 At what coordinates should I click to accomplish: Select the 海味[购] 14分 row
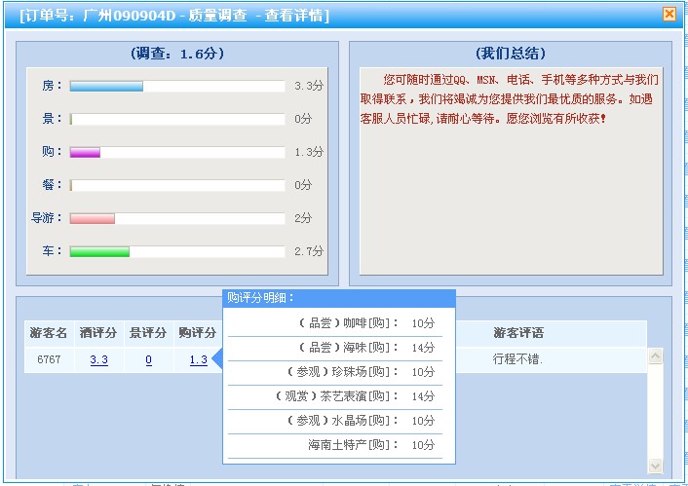(x=334, y=348)
